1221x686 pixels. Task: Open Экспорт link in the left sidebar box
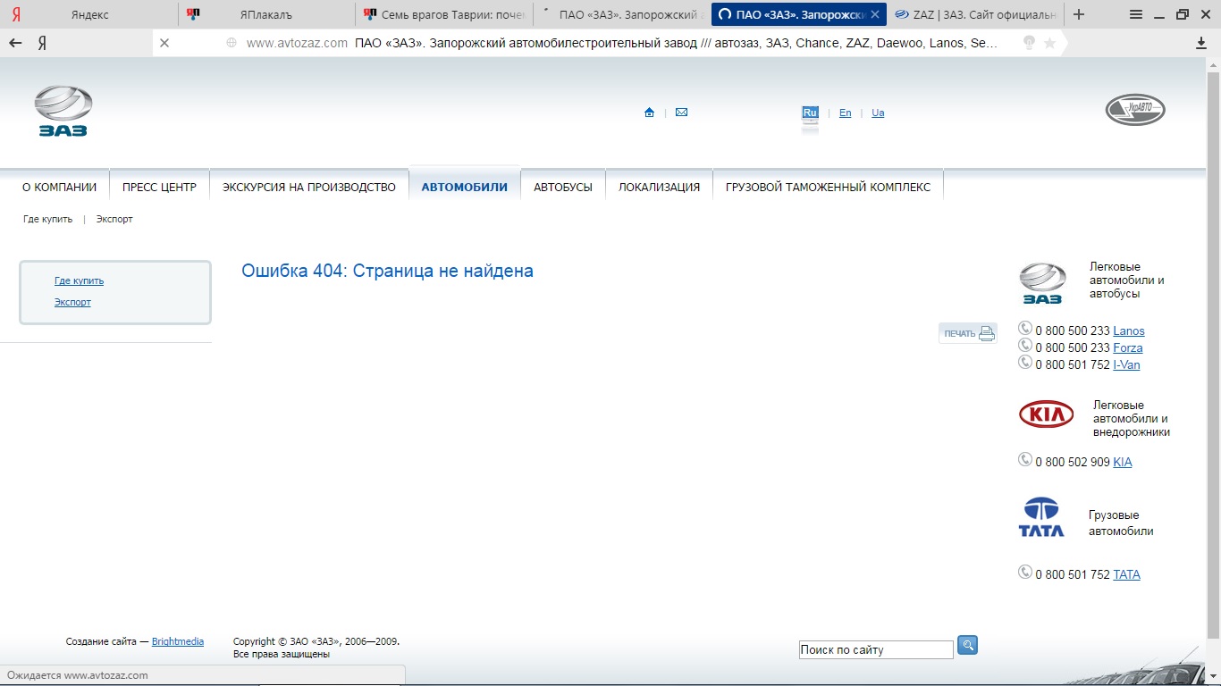coord(72,302)
